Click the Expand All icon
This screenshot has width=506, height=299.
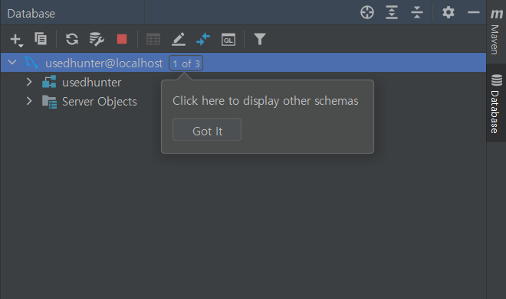pos(392,12)
